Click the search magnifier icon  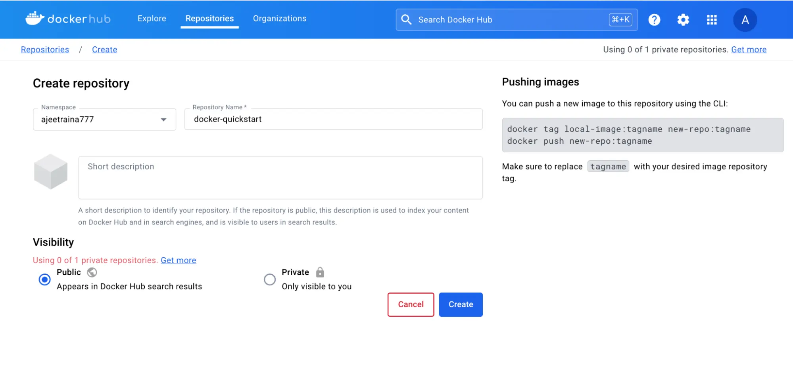406,19
